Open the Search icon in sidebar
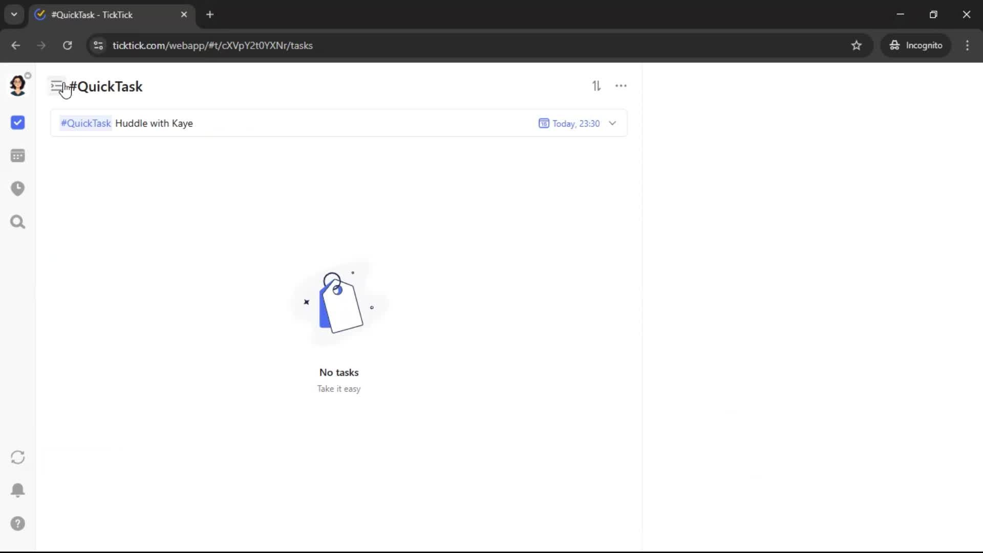Viewport: 983px width, 553px height. click(x=17, y=222)
